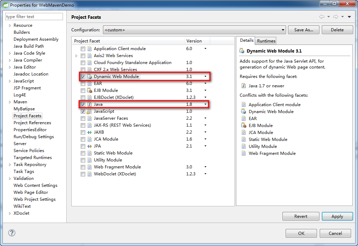This screenshot has width=358, height=246.
Task: Click the JCA Module facet icon in facet list
Action: coord(89,139)
